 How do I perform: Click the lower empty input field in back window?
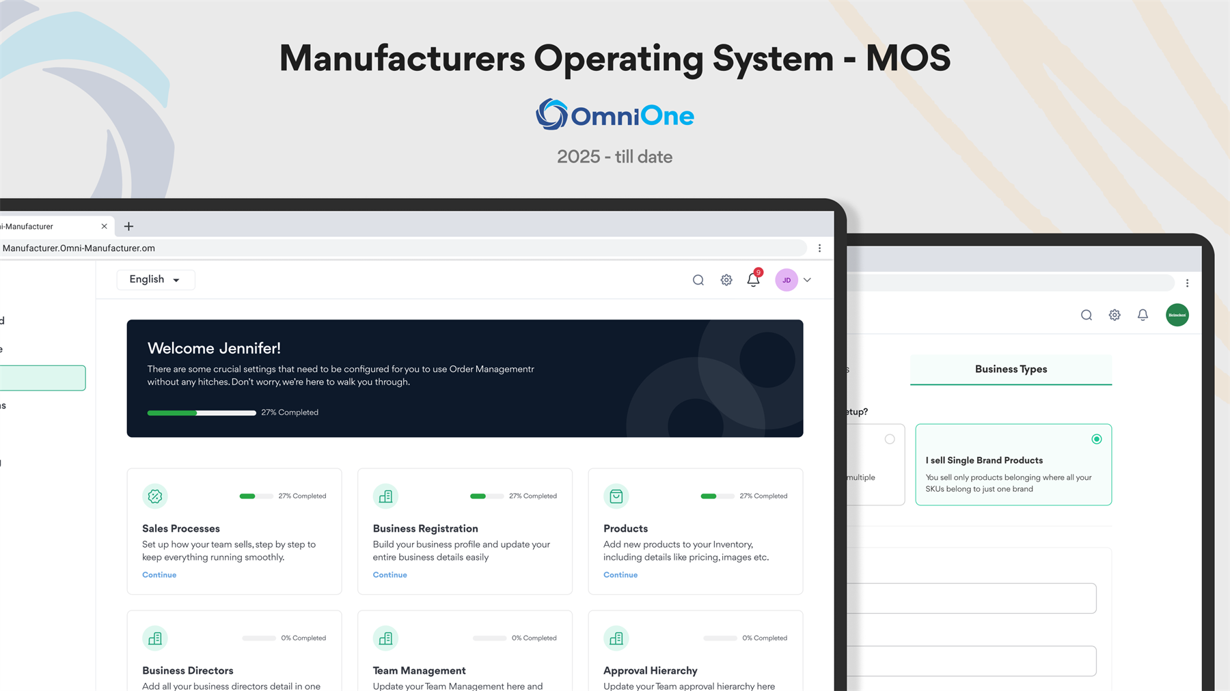click(971, 661)
